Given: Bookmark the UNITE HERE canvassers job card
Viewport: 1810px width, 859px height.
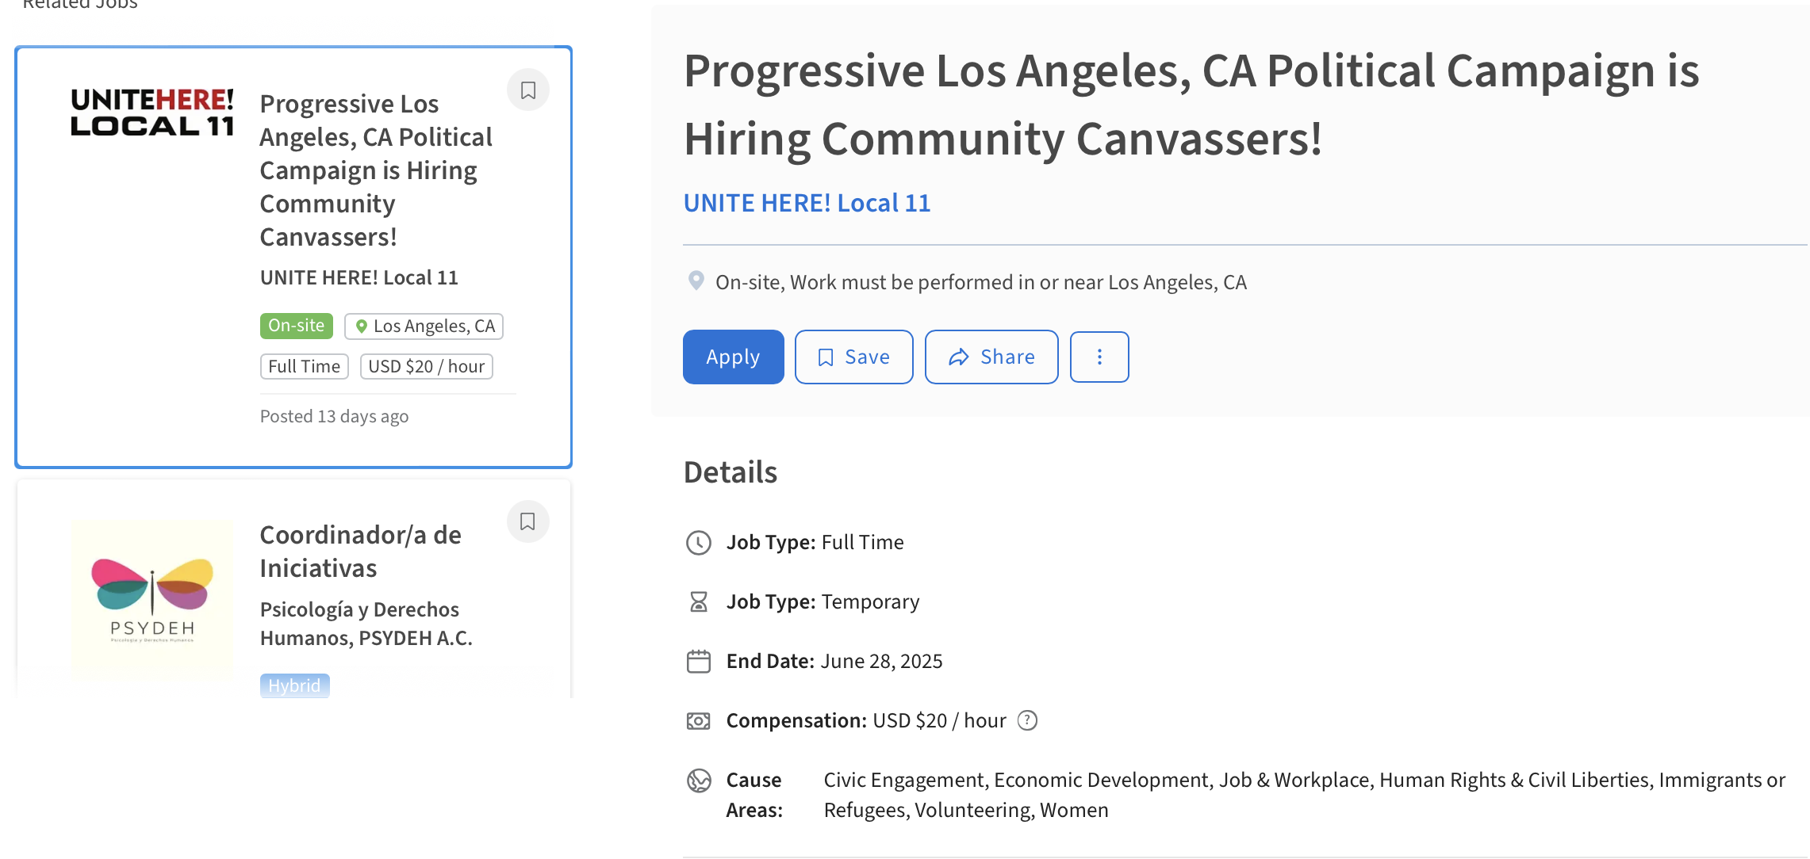Looking at the screenshot, I should click(527, 90).
